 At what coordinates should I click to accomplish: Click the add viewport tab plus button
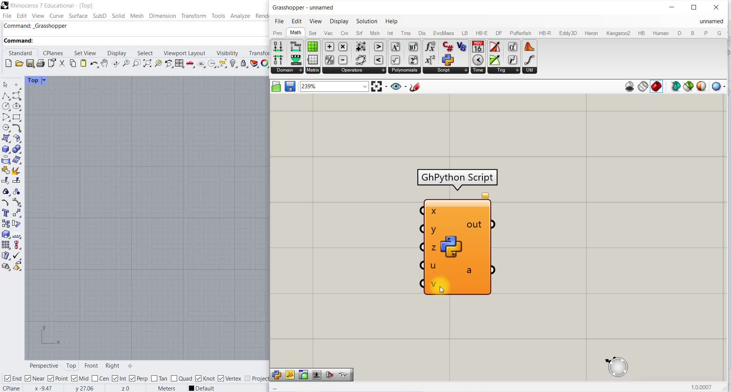tap(130, 366)
